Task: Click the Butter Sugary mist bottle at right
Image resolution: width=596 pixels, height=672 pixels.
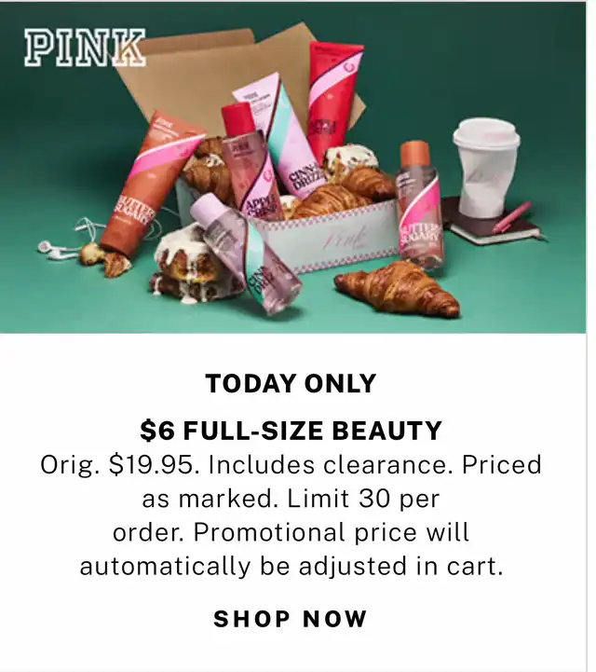Action: [419, 206]
